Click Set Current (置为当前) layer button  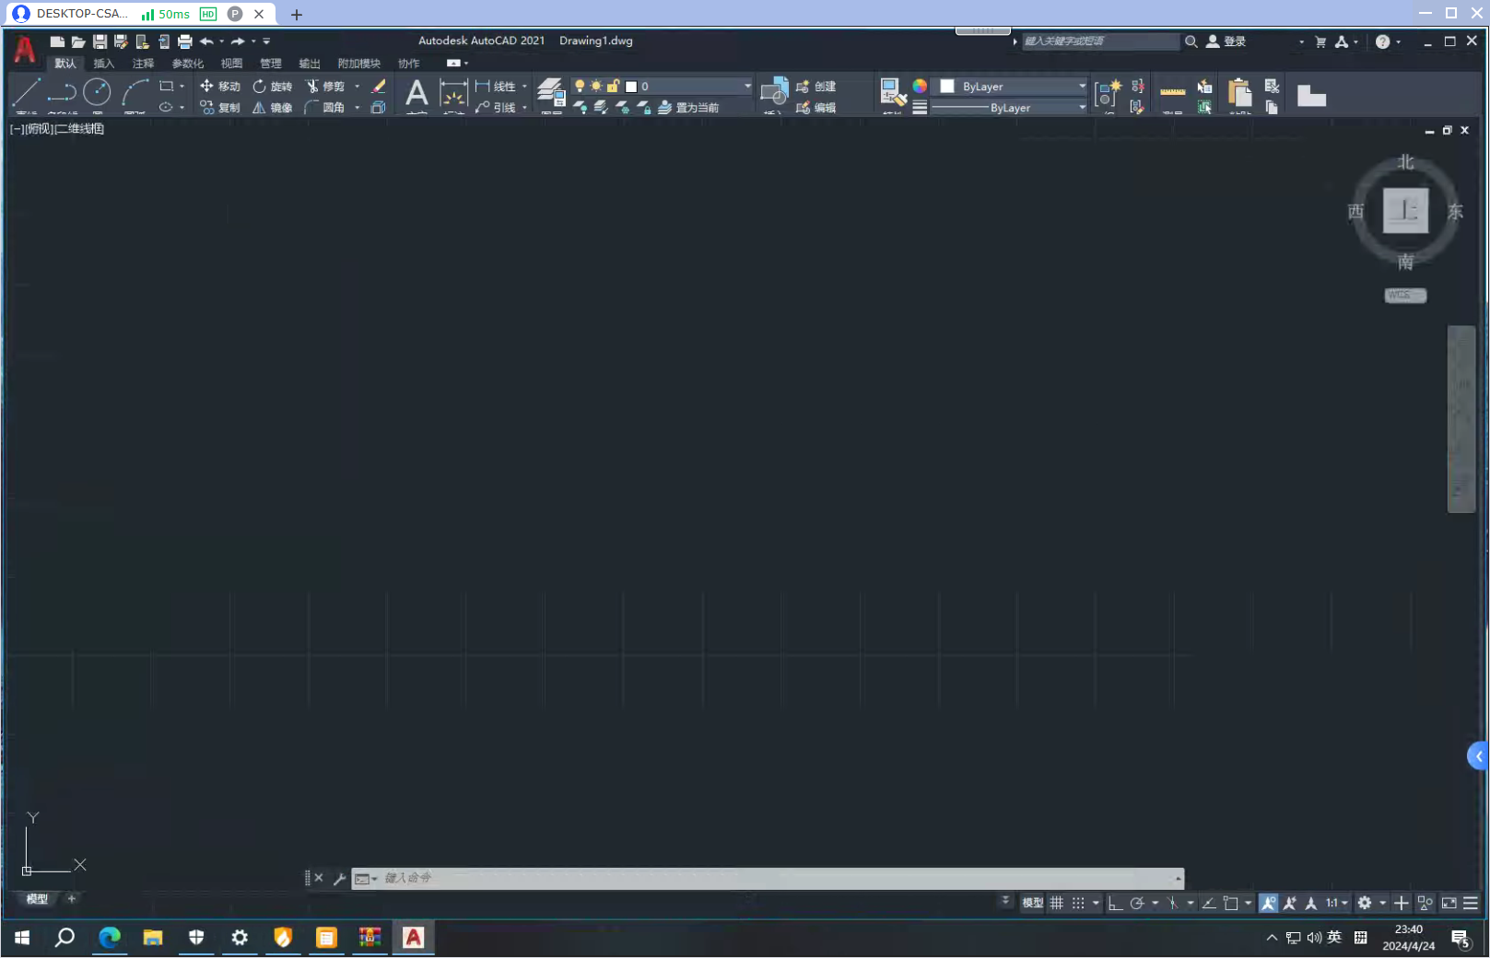[x=688, y=108]
